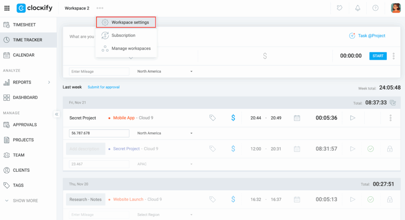Open the apps grid icon
405x220 pixels.
pos(7,8)
